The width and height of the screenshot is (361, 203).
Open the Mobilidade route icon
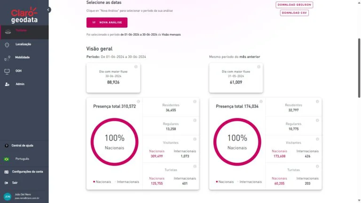pyautogui.click(x=7, y=58)
